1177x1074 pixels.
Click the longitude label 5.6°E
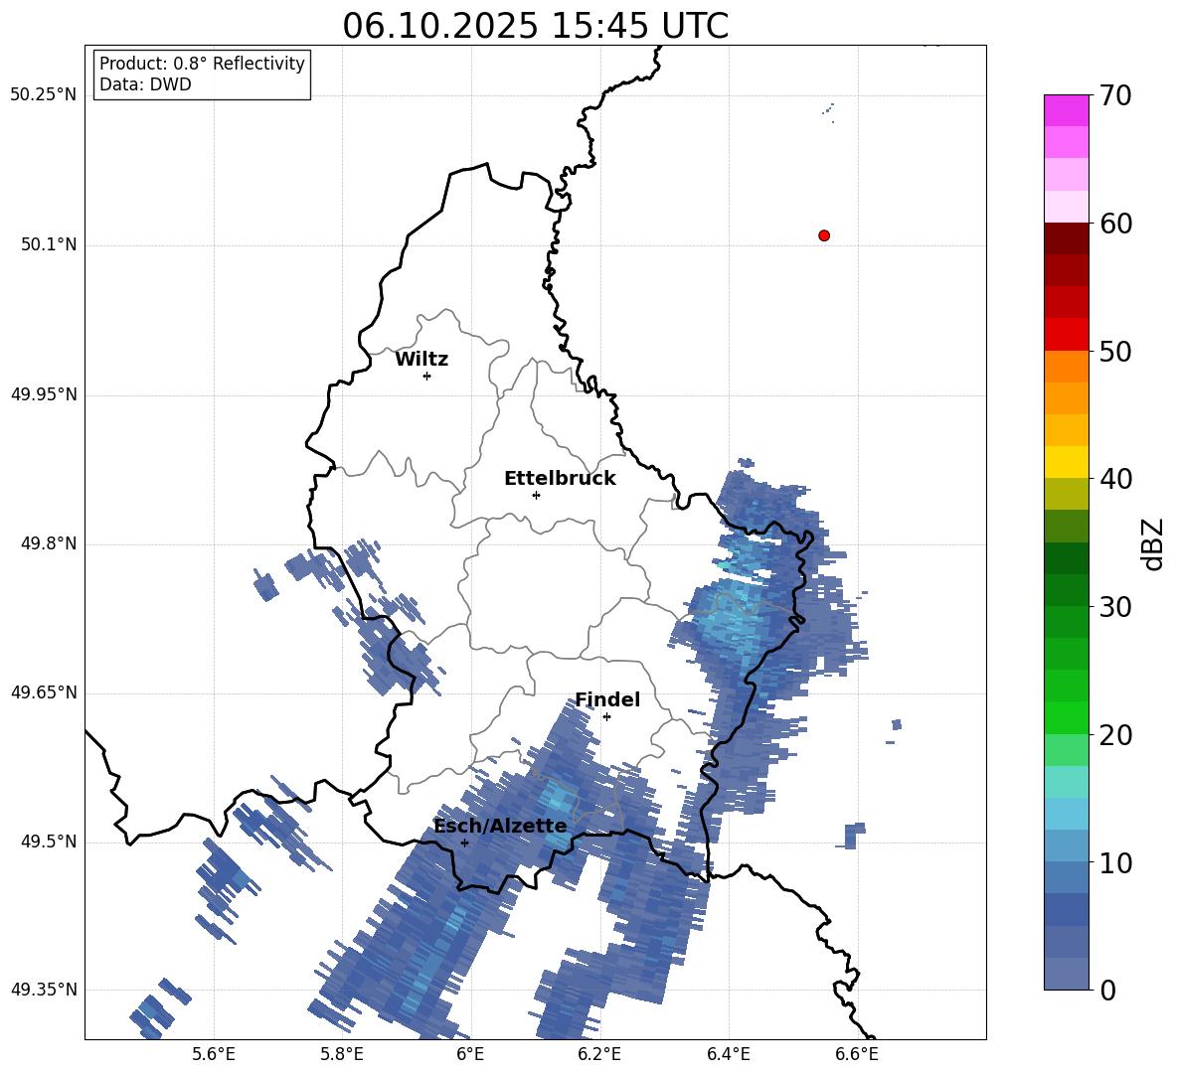pyautogui.click(x=214, y=1054)
